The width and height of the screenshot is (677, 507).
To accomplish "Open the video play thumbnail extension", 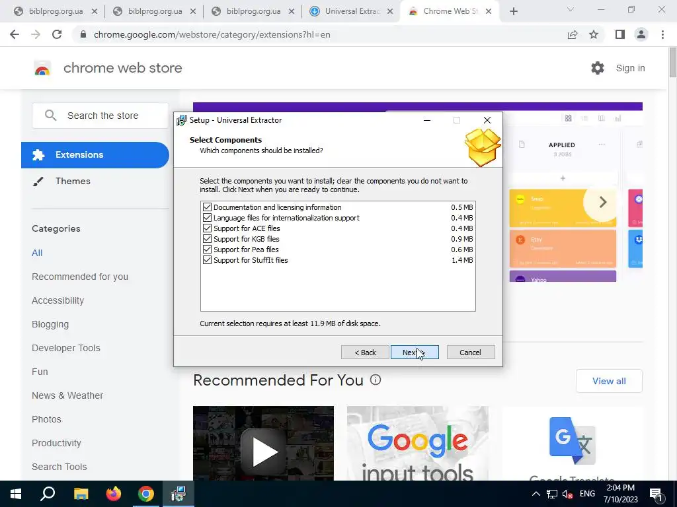I will [x=263, y=443].
